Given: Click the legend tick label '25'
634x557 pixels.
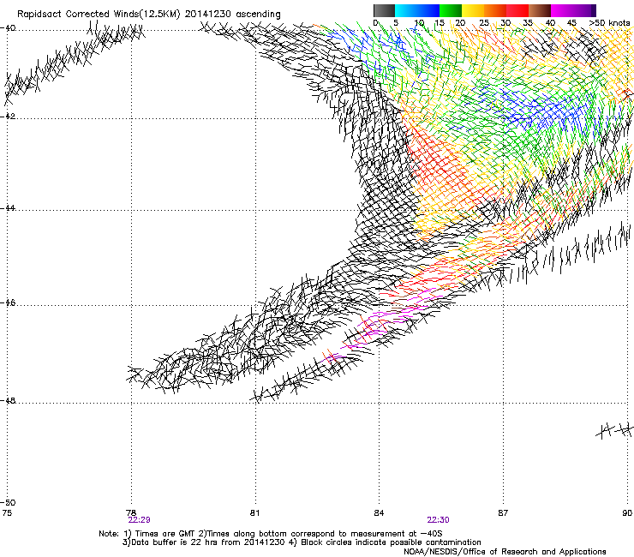Looking at the screenshot, I should pos(483,22).
